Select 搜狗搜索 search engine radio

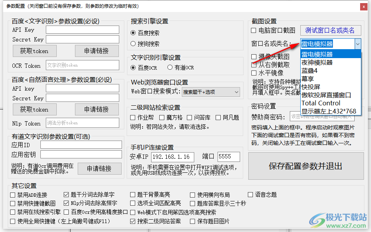[133, 44]
